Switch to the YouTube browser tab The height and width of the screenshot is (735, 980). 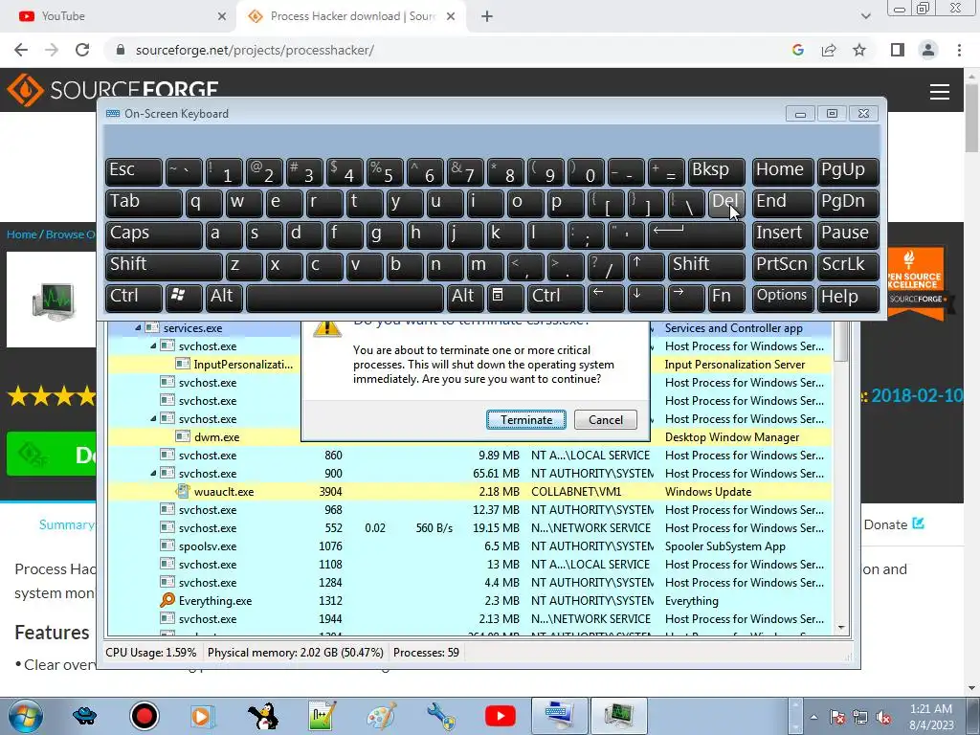(119, 16)
